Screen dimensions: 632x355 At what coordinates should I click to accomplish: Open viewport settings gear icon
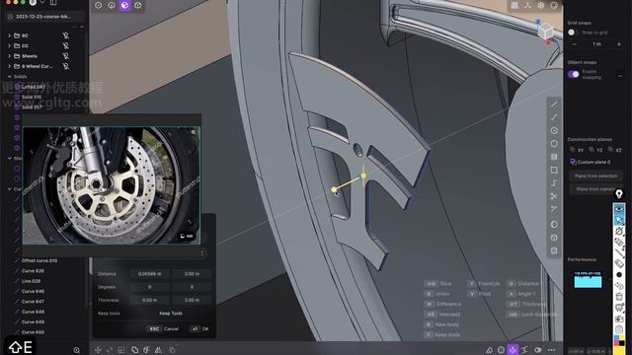click(x=541, y=5)
